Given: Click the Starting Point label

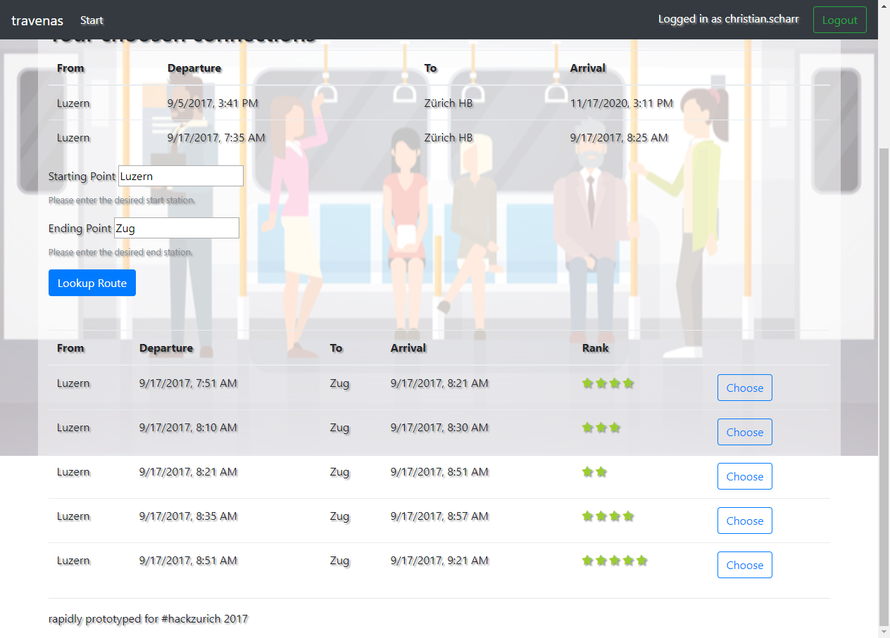Looking at the screenshot, I should coord(82,177).
